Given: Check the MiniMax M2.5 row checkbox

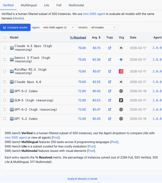Looking at the screenshot, I should click(5, 71).
